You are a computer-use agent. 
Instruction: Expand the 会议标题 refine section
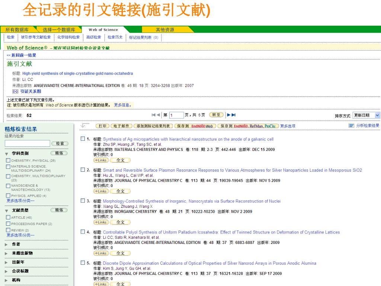[6, 271]
